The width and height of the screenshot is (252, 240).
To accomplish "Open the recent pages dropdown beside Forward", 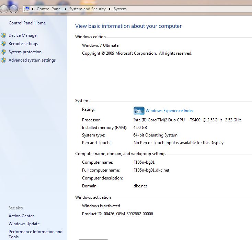I will [21, 9].
